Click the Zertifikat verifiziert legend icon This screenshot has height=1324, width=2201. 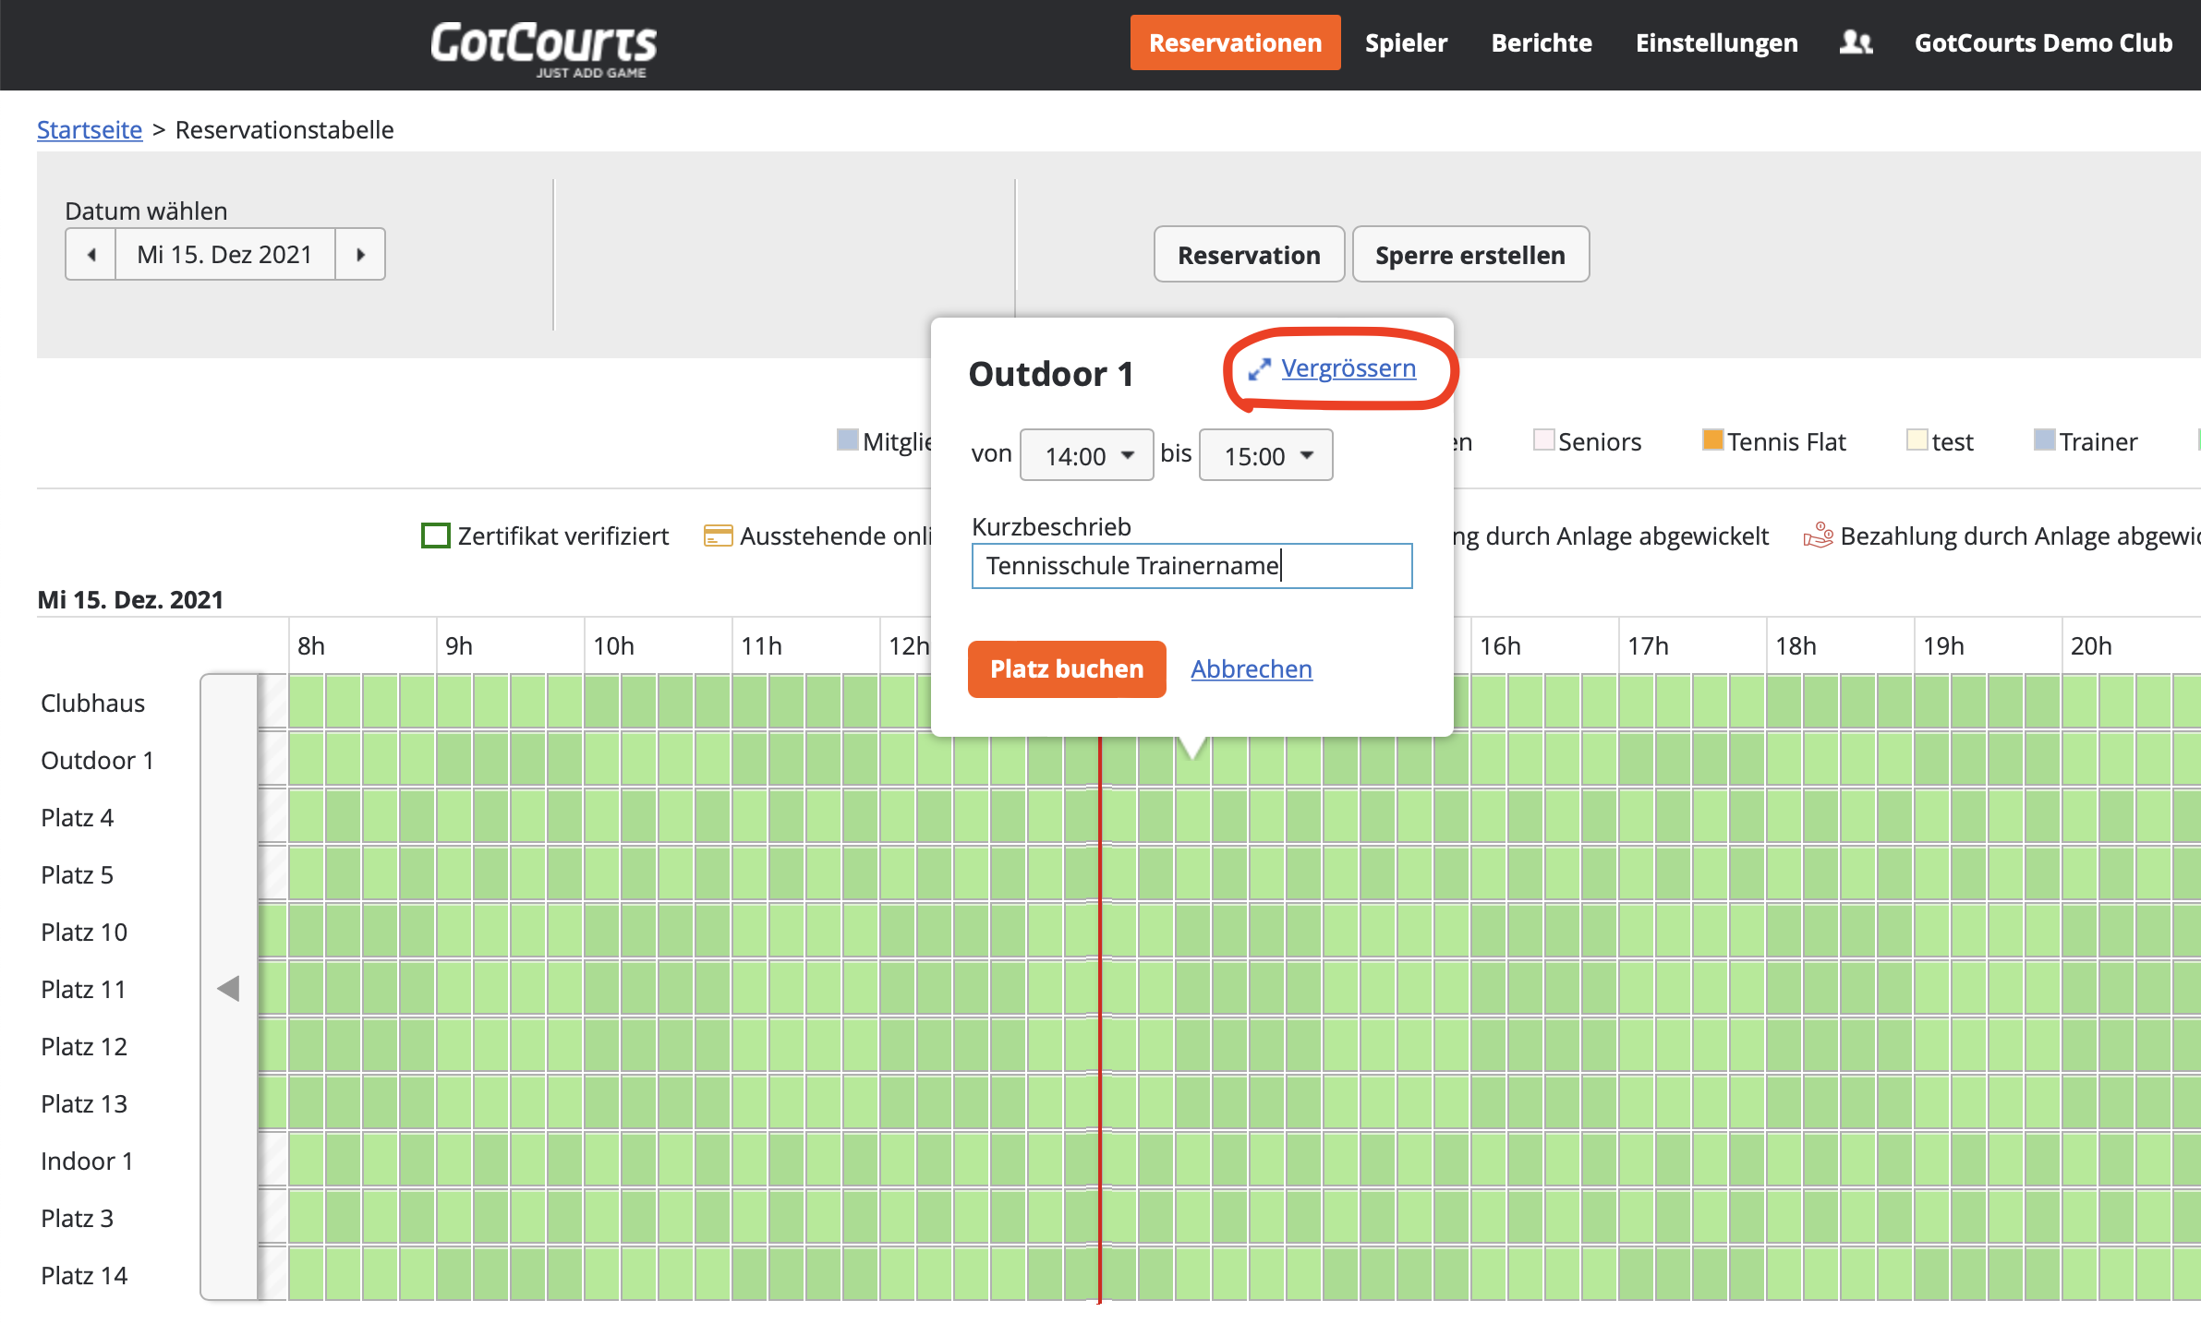coord(435,536)
